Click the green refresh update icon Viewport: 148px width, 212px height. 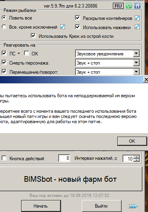[x=129, y=6]
